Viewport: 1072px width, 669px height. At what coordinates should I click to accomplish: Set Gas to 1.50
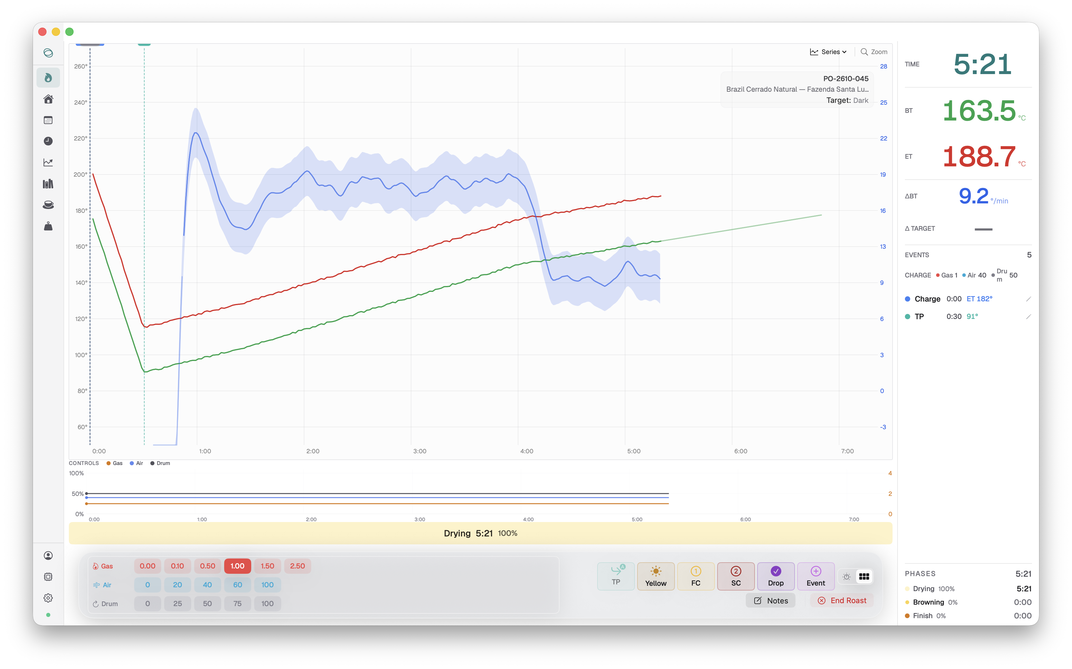tap(267, 566)
